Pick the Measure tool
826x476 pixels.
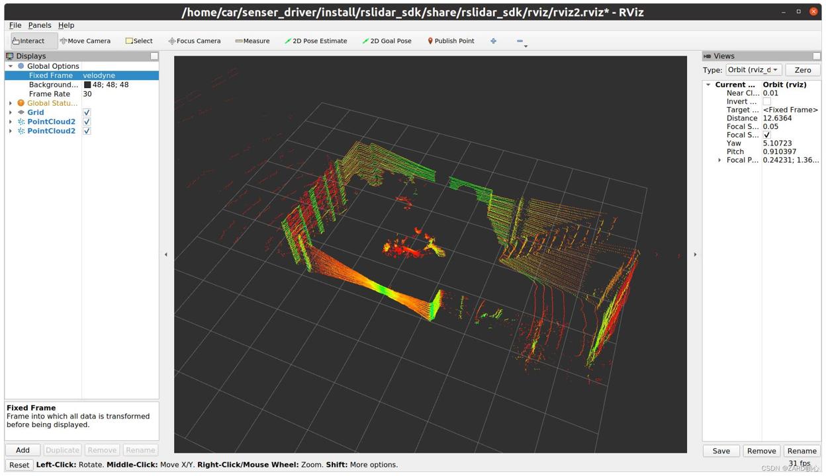click(x=252, y=41)
